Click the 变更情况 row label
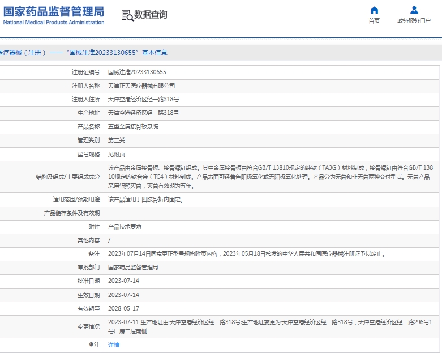Viewport: 442px width, 357px height. (88, 327)
